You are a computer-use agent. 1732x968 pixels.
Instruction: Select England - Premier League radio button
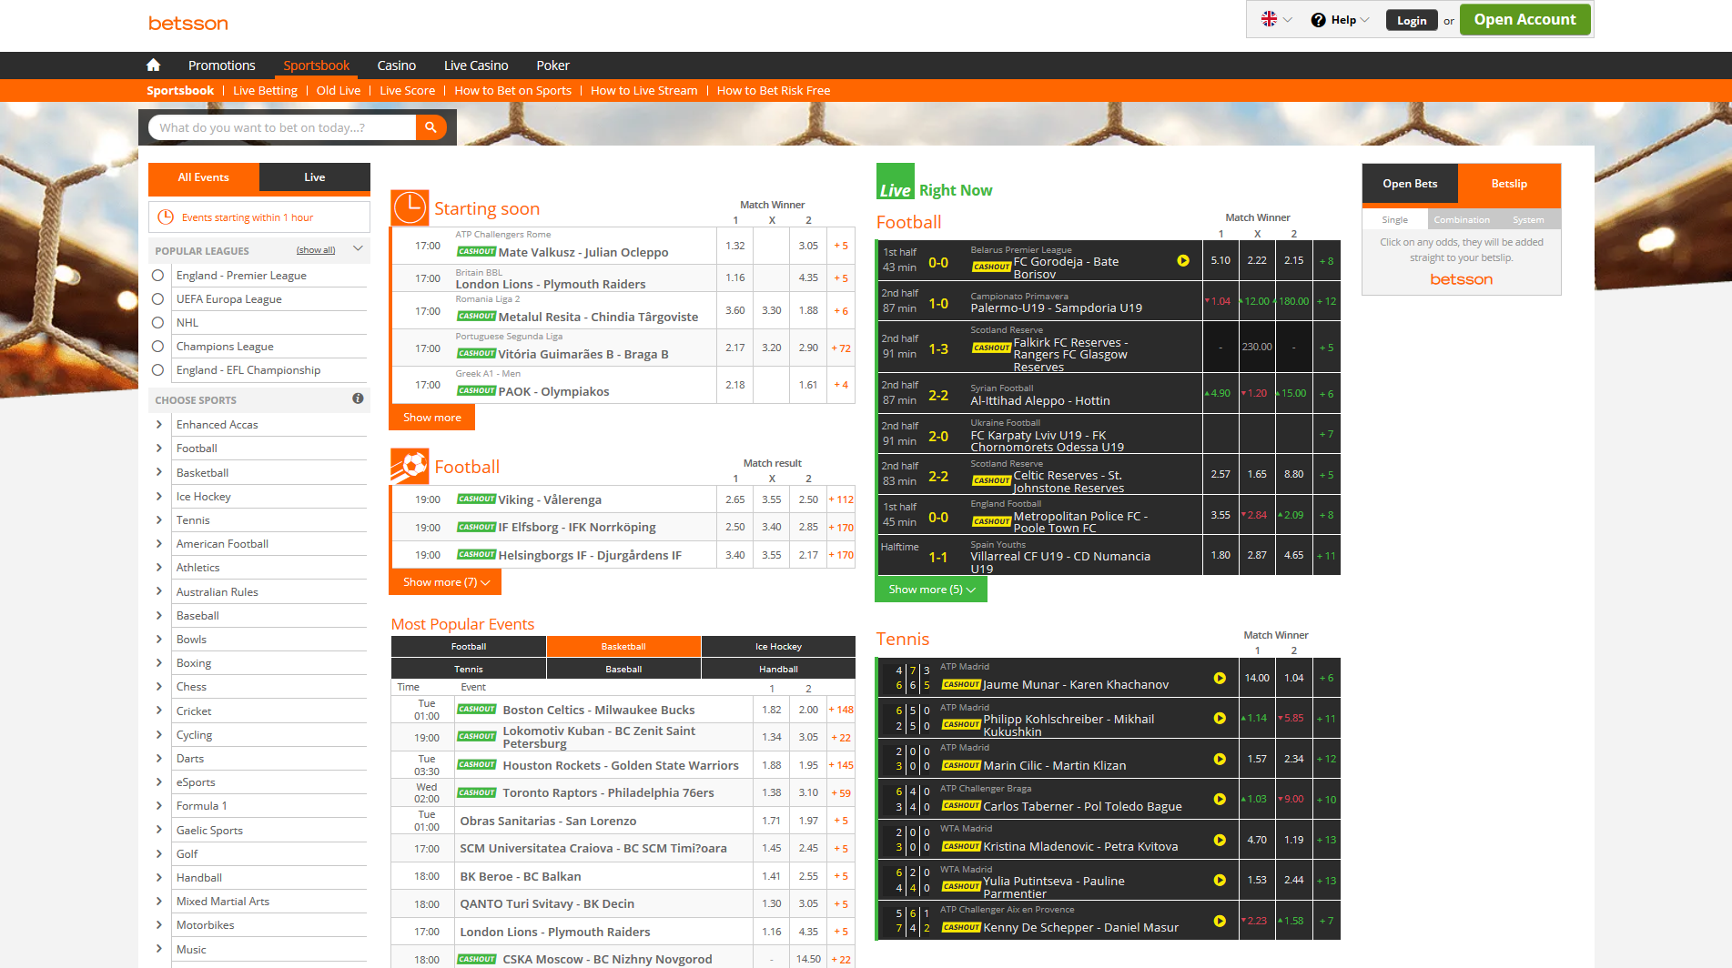click(x=158, y=276)
